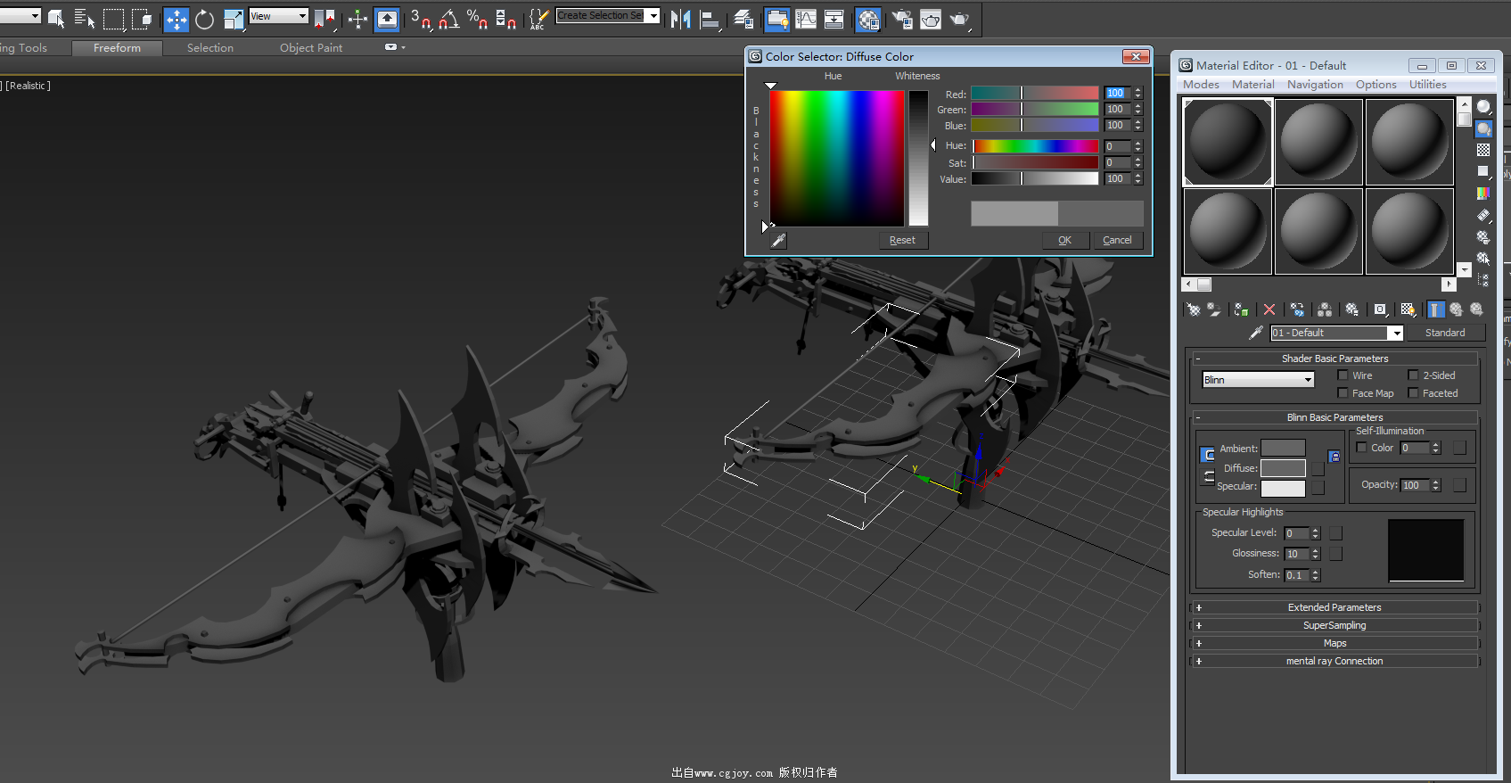
Task: Toggle the Angle Snap icon
Action: click(449, 19)
